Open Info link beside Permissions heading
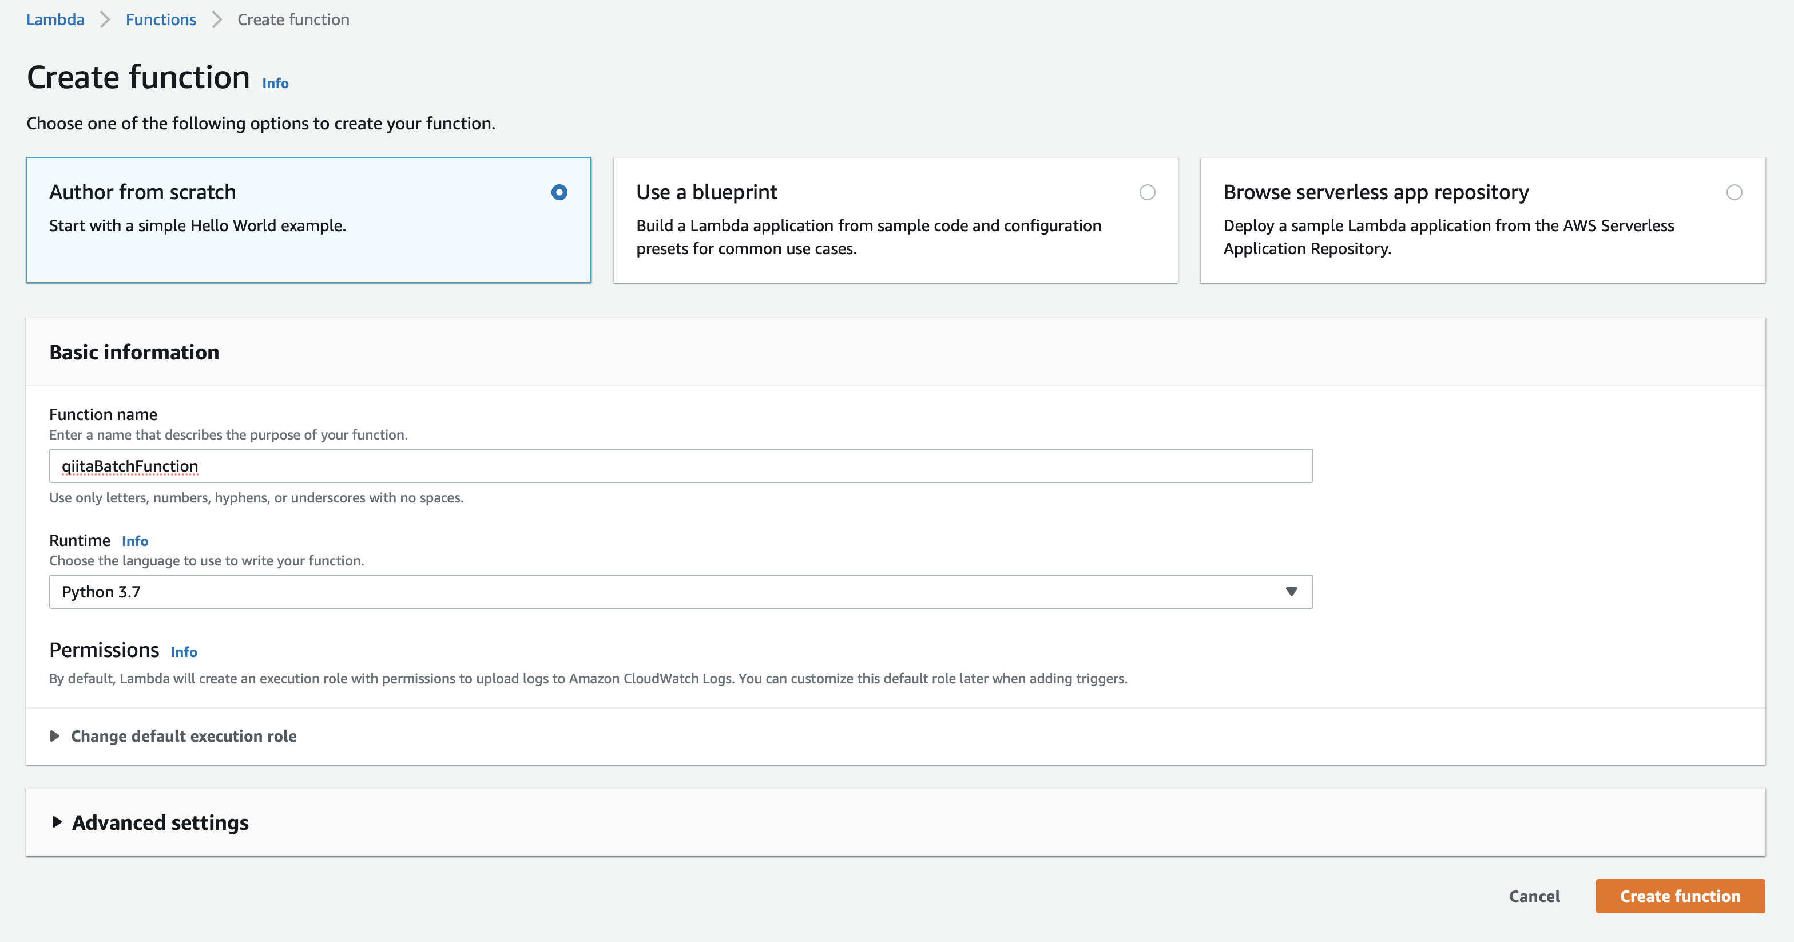This screenshot has width=1794, height=942. pos(184,652)
